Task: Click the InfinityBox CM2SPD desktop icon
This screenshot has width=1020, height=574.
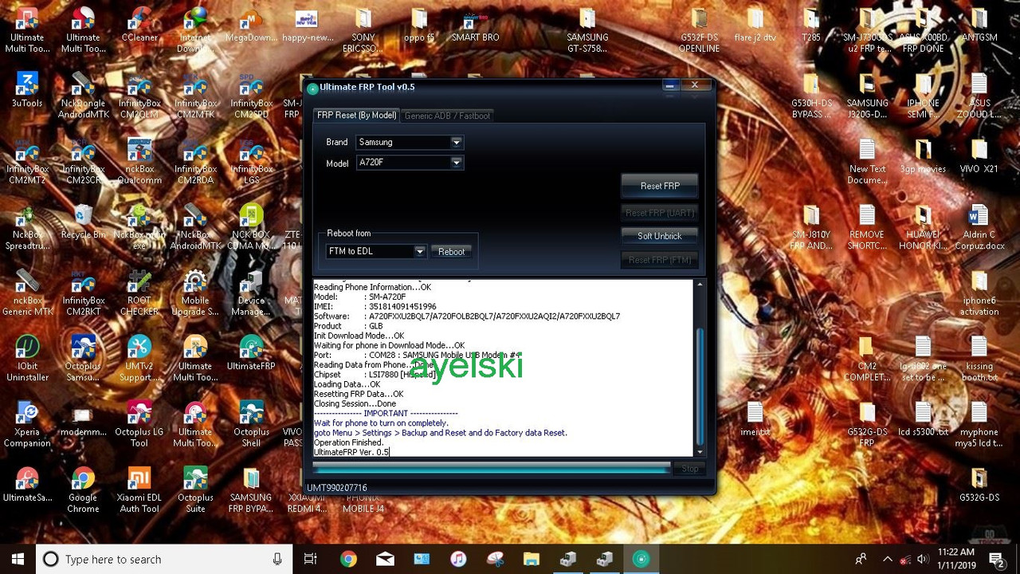Action: coord(251,96)
